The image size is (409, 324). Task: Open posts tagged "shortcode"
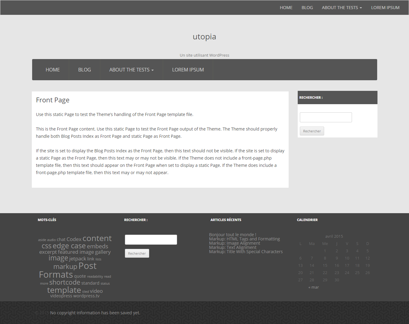coord(65,282)
